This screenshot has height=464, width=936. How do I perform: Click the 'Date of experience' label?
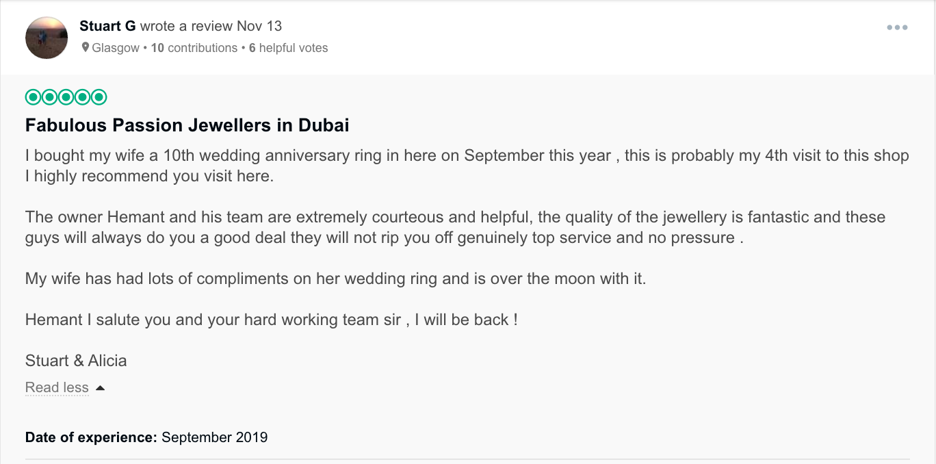pyautogui.click(x=91, y=437)
